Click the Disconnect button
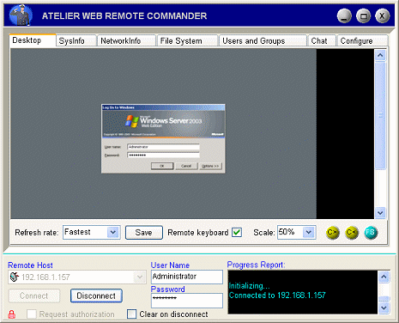The height and width of the screenshot is (323, 399). 96,296
